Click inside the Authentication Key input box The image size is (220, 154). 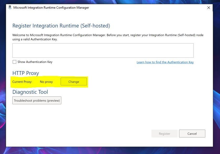pos(103,50)
